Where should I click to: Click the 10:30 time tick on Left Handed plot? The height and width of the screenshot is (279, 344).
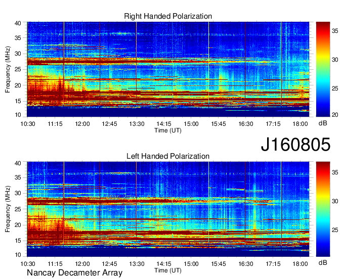(28, 264)
